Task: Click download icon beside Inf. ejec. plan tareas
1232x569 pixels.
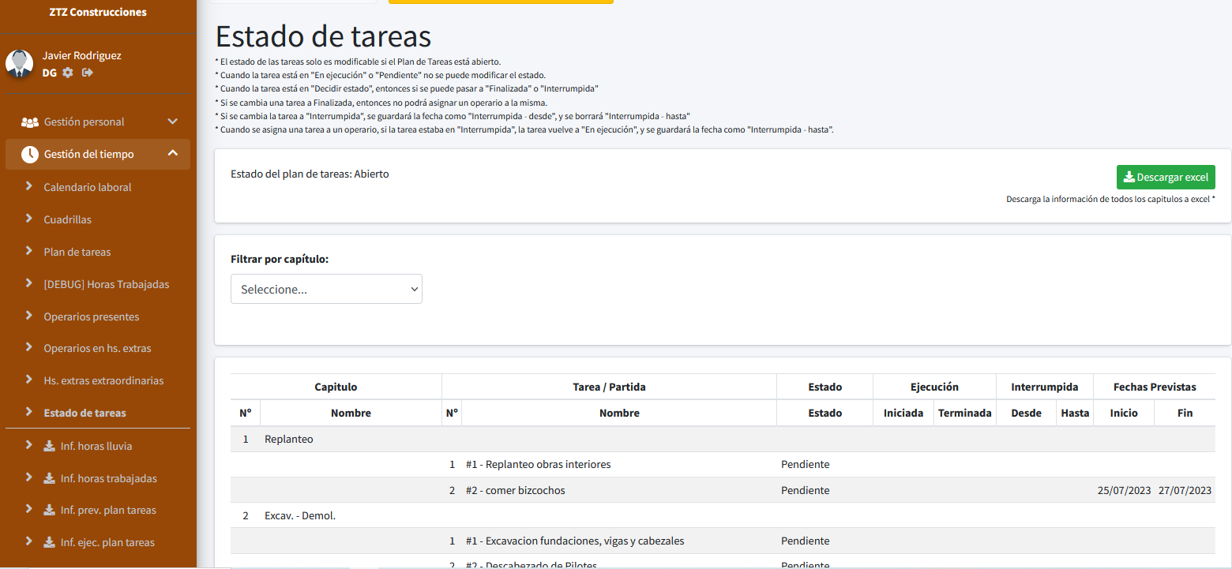Action: click(x=49, y=543)
